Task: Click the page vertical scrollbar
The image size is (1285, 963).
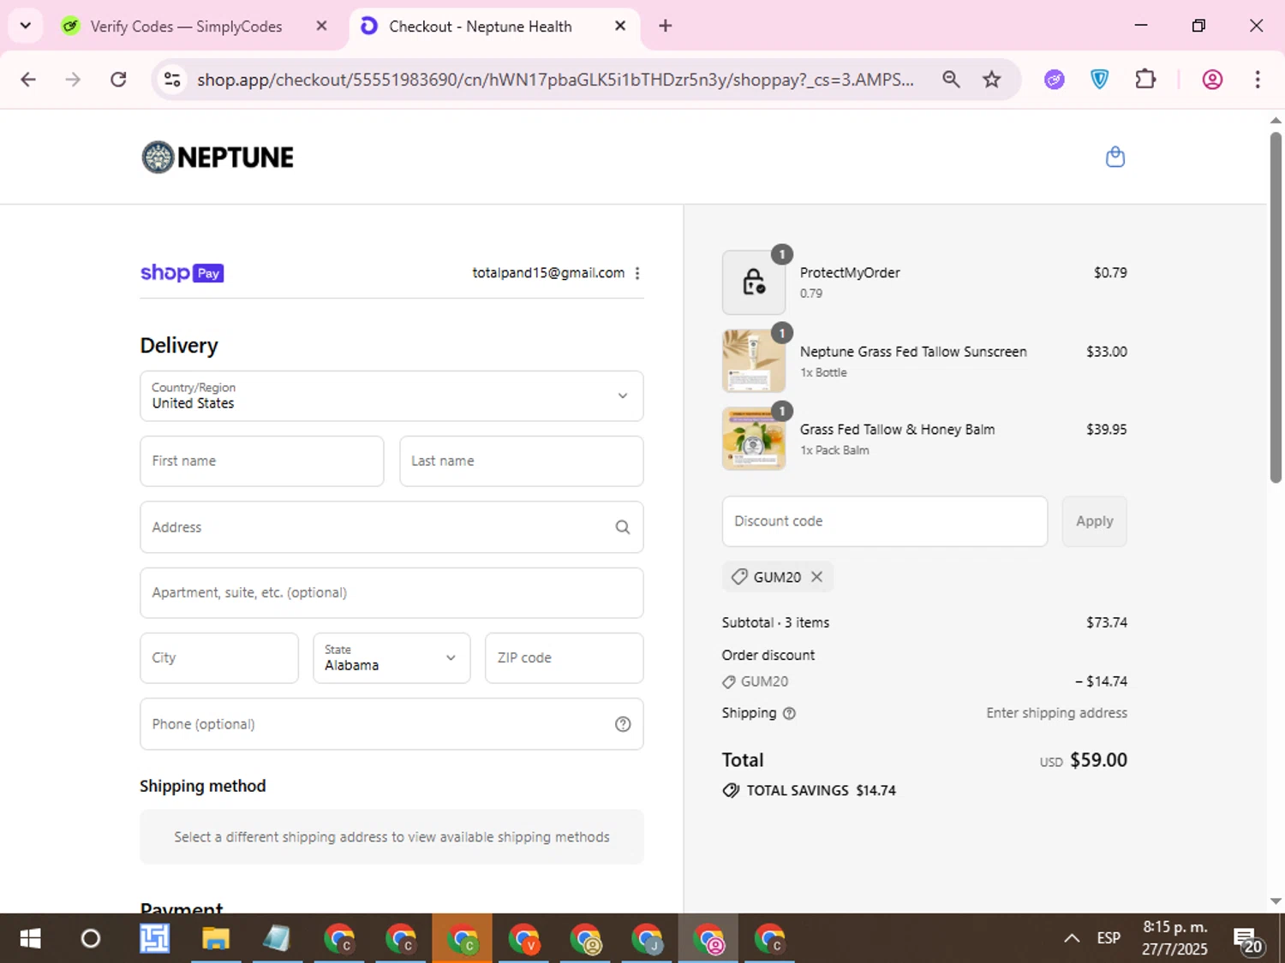Action: (1276, 308)
